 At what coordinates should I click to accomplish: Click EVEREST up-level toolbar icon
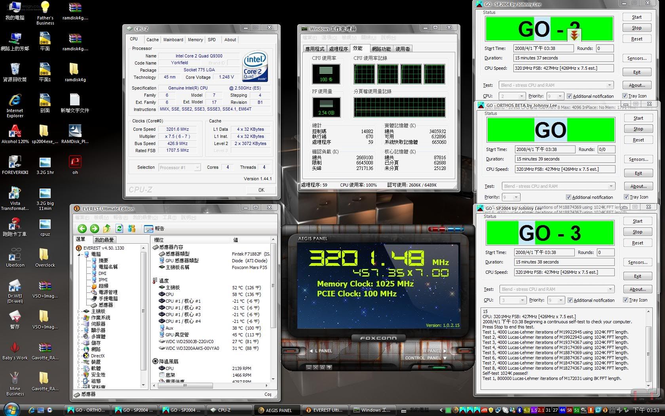(x=107, y=229)
